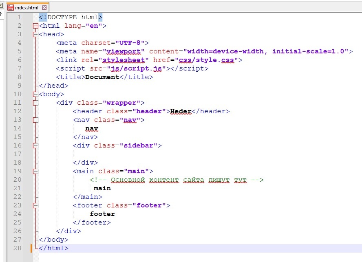362x262 pixels.
Task: Click the "viewport" attribute value
Action: 124,51
